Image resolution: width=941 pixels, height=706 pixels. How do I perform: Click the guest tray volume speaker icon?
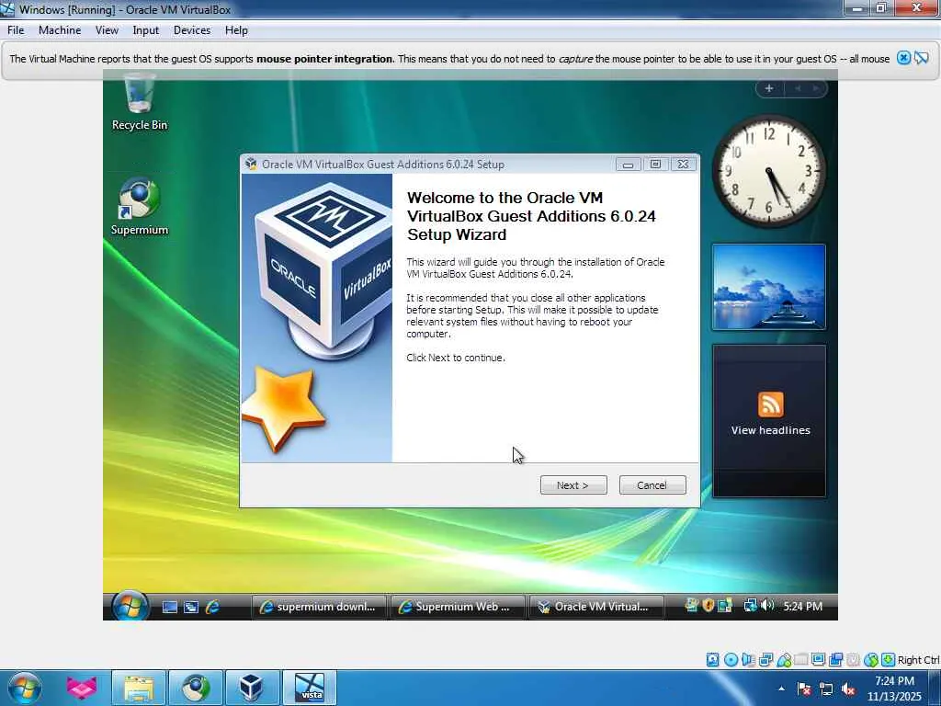pyautogui.click(x=767, y=605)
